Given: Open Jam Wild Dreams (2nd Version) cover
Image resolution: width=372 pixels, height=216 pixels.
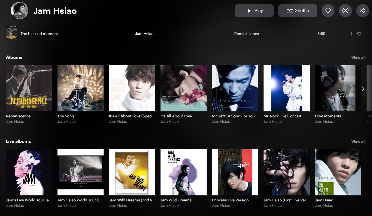Looking at the screenshot, I should [x=132, y=172].
